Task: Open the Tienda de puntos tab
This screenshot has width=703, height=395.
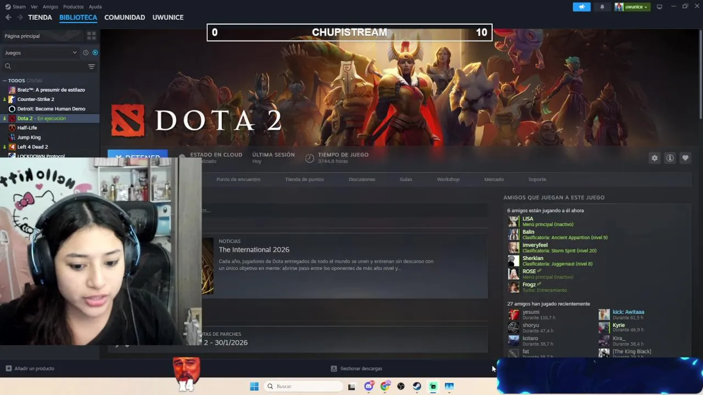Action: click(304, 179)
